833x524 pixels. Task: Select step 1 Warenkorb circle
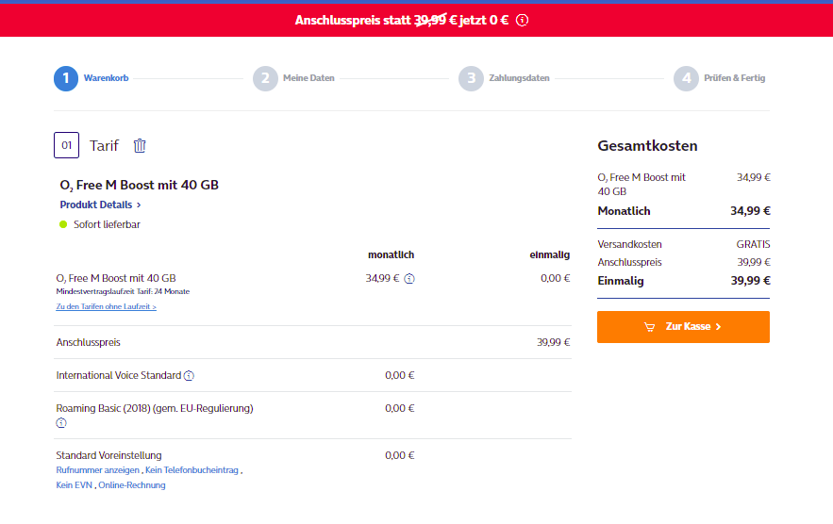tap(66, 78)
